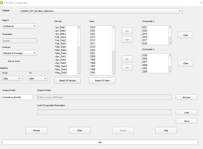Click the Output Prefix text field
203x149 pixels.
[18, 97]
